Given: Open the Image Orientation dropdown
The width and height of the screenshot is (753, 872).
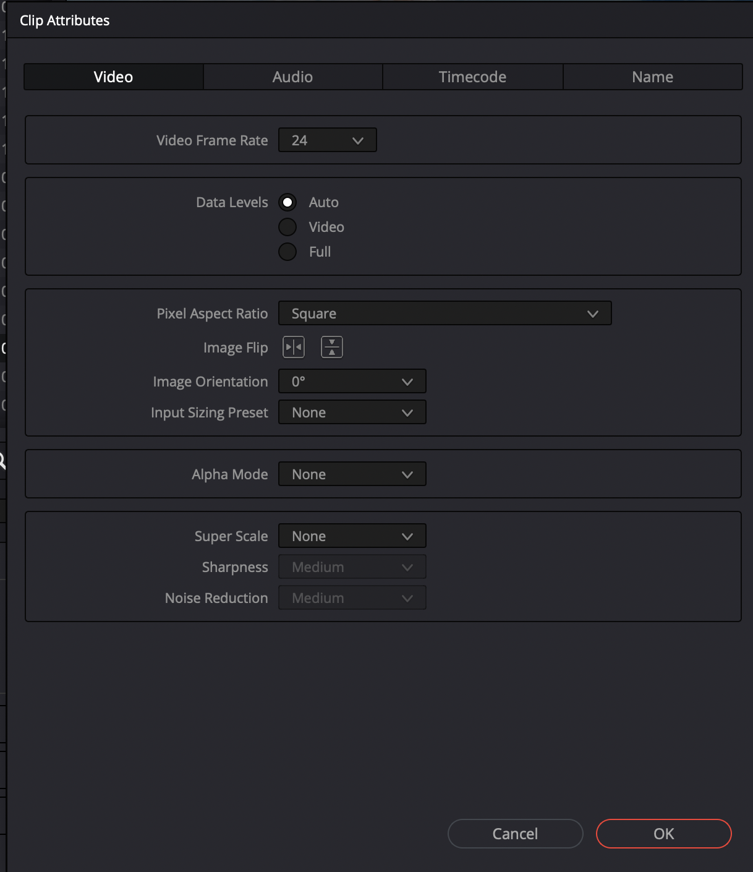Looking at the screenshot, I should tap(352, 381).
